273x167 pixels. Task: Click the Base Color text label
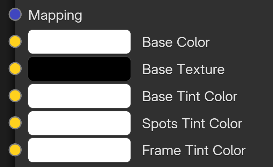pos(176,42)
